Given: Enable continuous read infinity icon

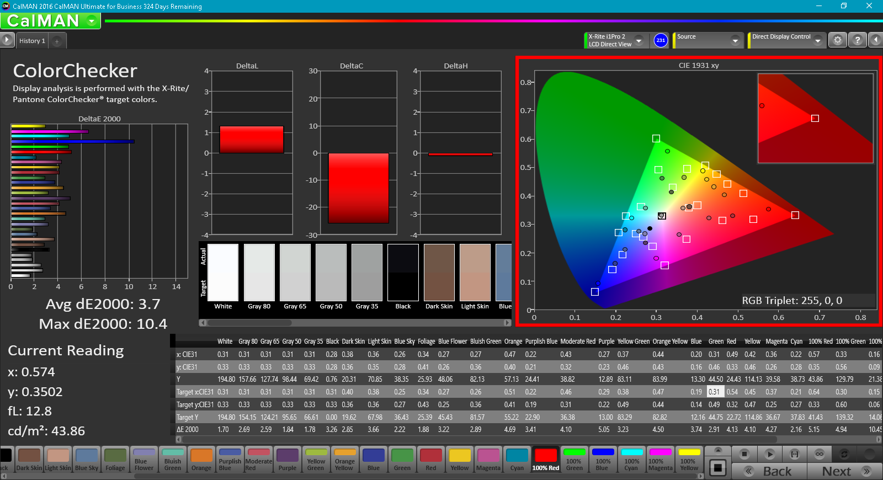Looking at the screenshot, I should (820, 454).
